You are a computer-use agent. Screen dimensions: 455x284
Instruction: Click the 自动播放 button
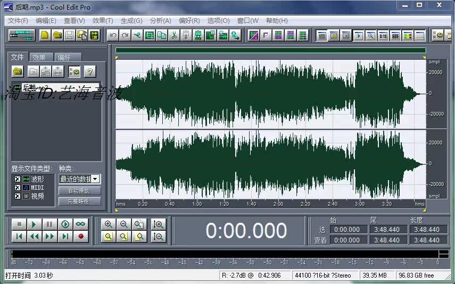click(79, 191)
